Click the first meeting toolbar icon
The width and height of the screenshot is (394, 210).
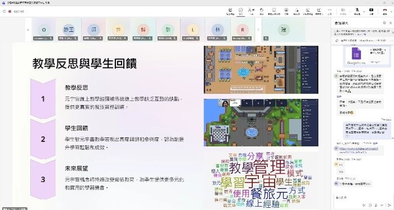tap(230, 11)
